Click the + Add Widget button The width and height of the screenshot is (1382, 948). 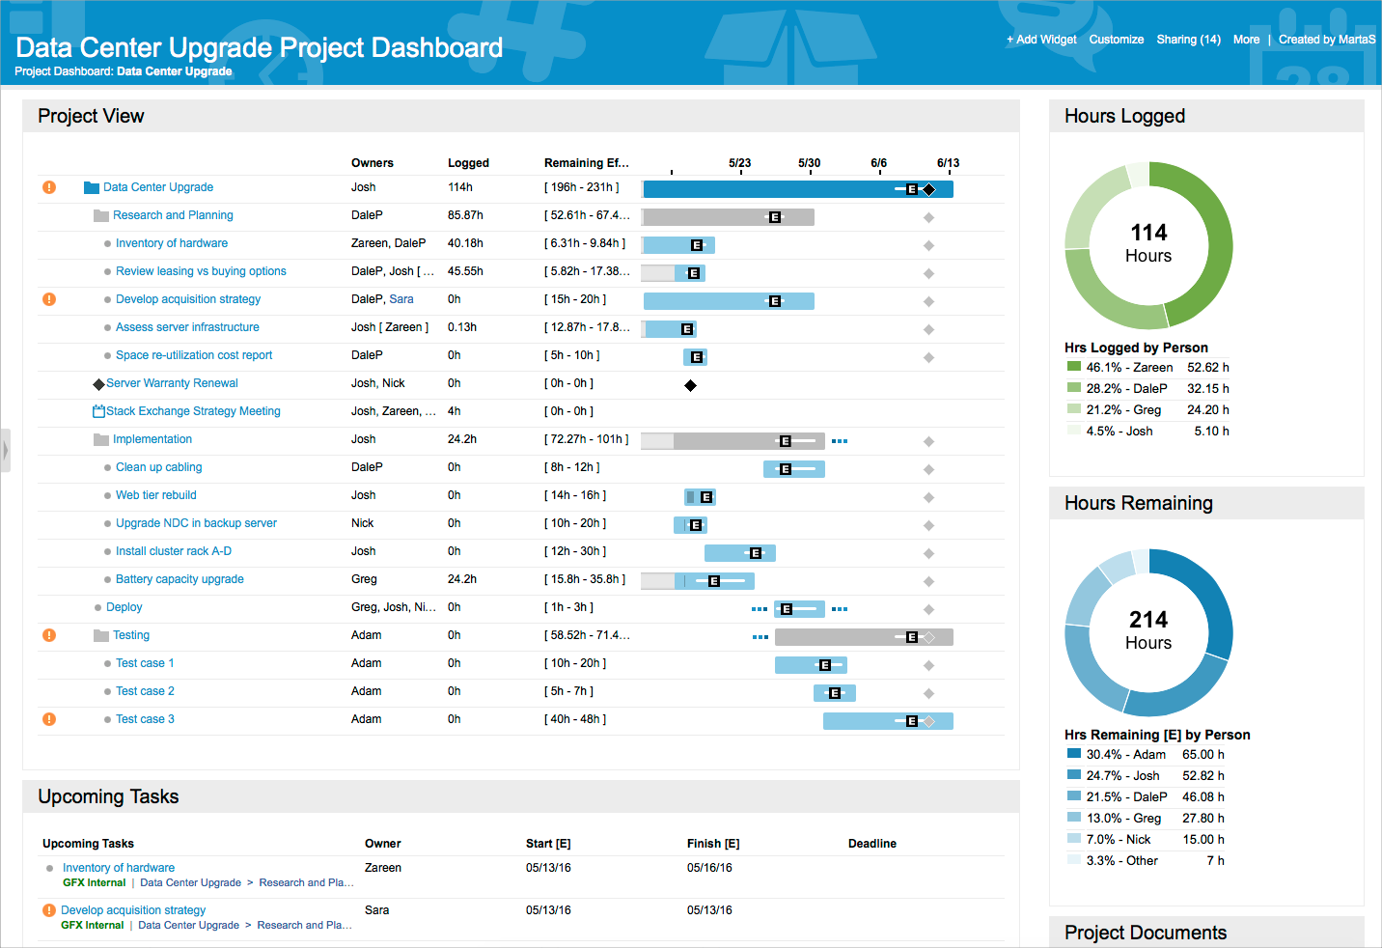[x=1040, y=40]
